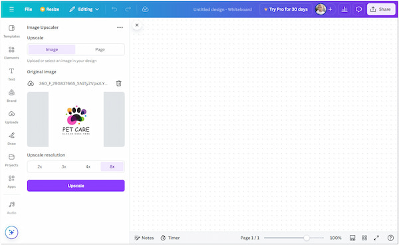The height and width of the screenshot is (245, 399).
Task: Open the File menu
Action: coord(28,9)
